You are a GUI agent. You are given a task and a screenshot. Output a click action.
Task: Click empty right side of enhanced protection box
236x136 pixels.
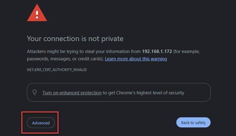coord(198,93)
